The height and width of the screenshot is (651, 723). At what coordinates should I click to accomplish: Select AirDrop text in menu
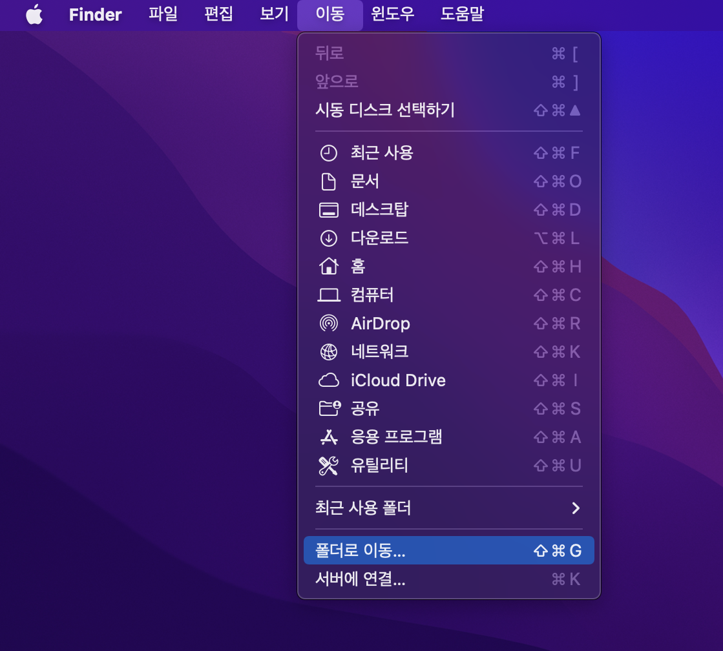click(381, 324)
